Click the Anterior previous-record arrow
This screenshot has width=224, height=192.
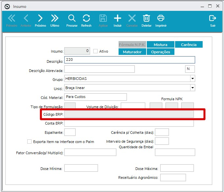coord(26,18)
